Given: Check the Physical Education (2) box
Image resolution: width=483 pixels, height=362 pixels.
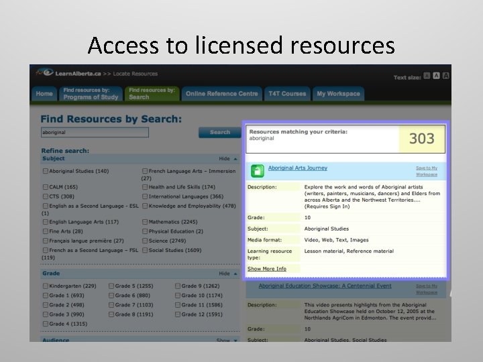Looking at the screenshot, I should [145, 231].
